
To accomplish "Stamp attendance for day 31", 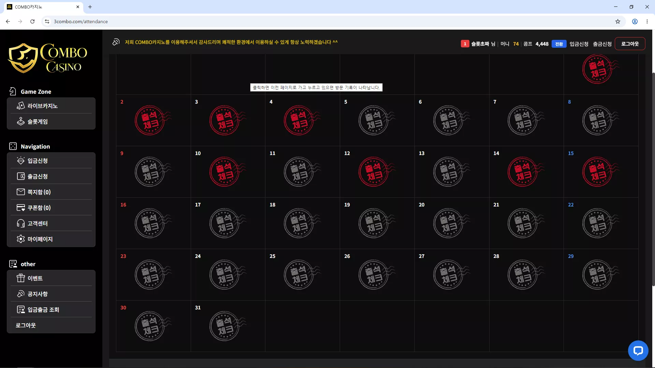I will pyautogui.click(x=225, y=326).
